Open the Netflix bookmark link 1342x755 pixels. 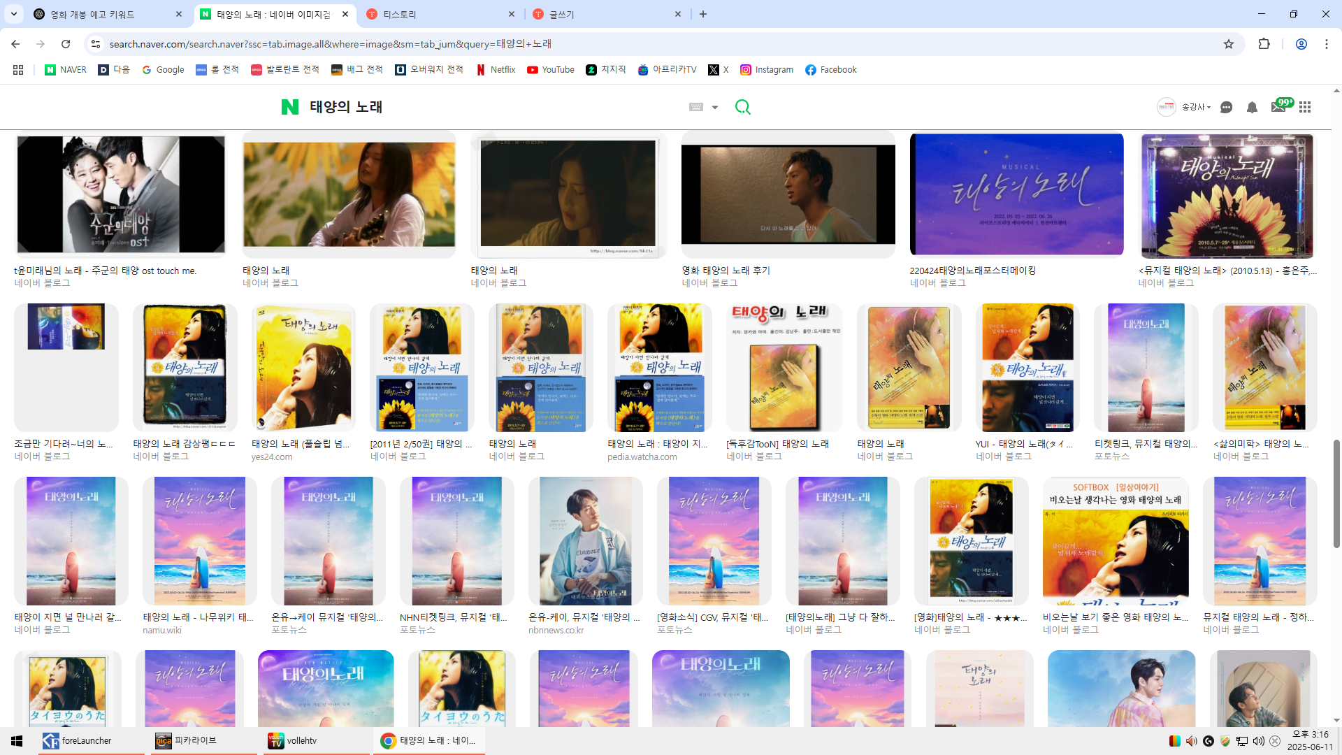(x=496, y=70)
